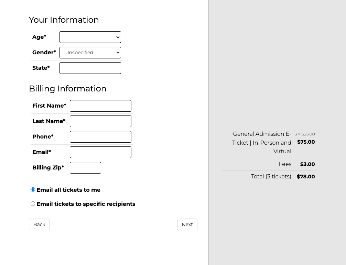Viewport: 346px width, 265px height.
Task: Choose "Email tickets to specific recipients" radio button
Action: (x=33, y=204)
